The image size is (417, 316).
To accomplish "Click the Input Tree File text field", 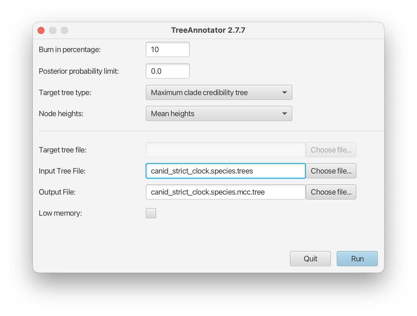I will (225, 171).
